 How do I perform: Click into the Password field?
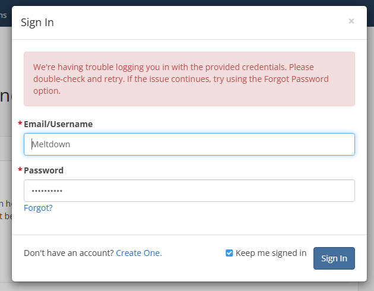[189, 191]
